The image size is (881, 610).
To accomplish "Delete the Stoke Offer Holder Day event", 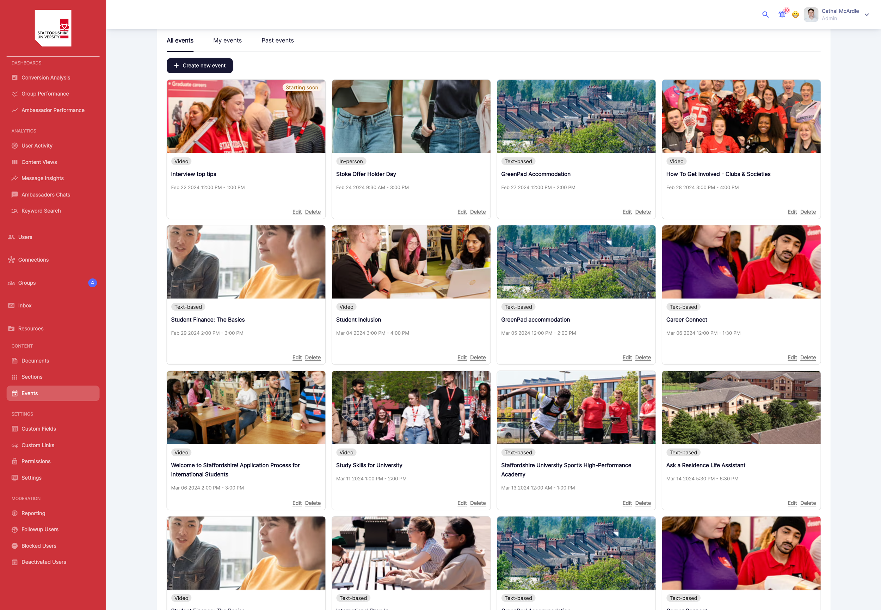I will pyautogui.click(x=478, y=212).
